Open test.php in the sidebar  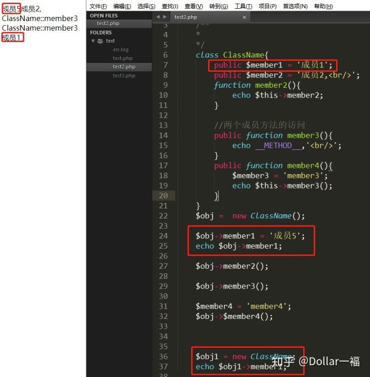[123, 58]
